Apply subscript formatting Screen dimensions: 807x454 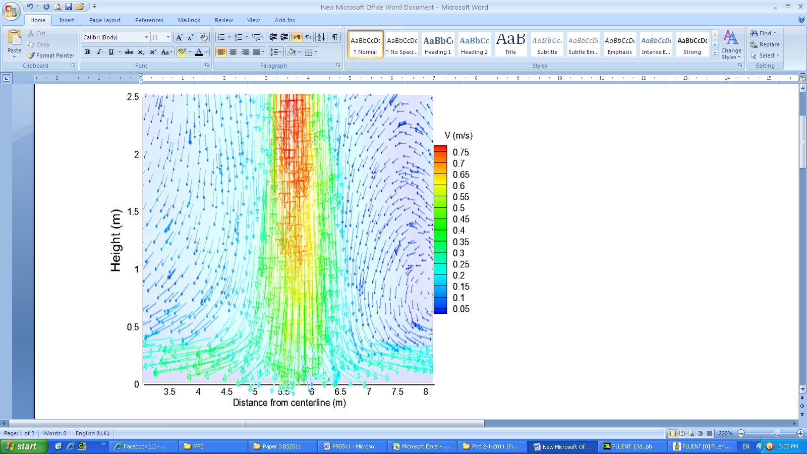click(x=141, y=52)
